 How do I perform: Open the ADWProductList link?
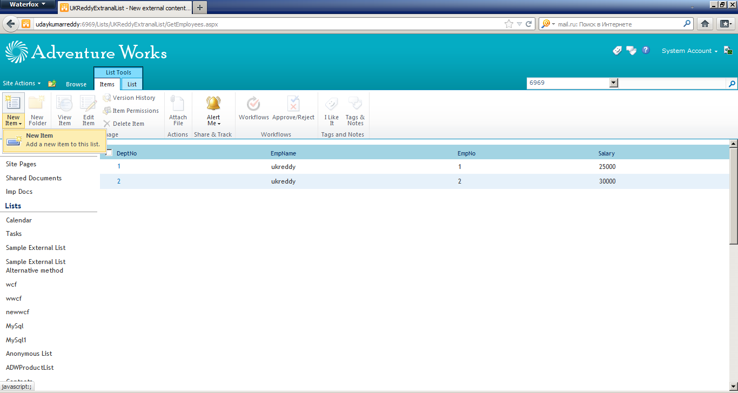point(30,368)
